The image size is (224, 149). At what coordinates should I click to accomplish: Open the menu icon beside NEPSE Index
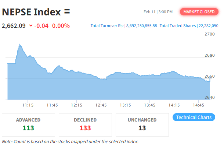(x=67, y=12)
